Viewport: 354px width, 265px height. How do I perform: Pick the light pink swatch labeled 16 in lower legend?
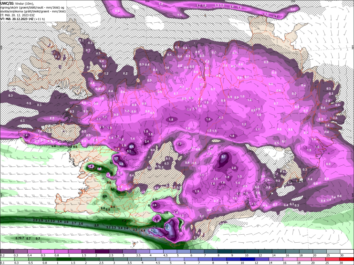point(291,259)
